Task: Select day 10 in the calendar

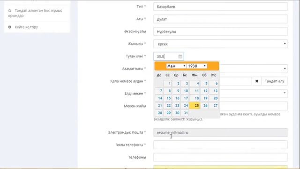Action: (185, 91)
